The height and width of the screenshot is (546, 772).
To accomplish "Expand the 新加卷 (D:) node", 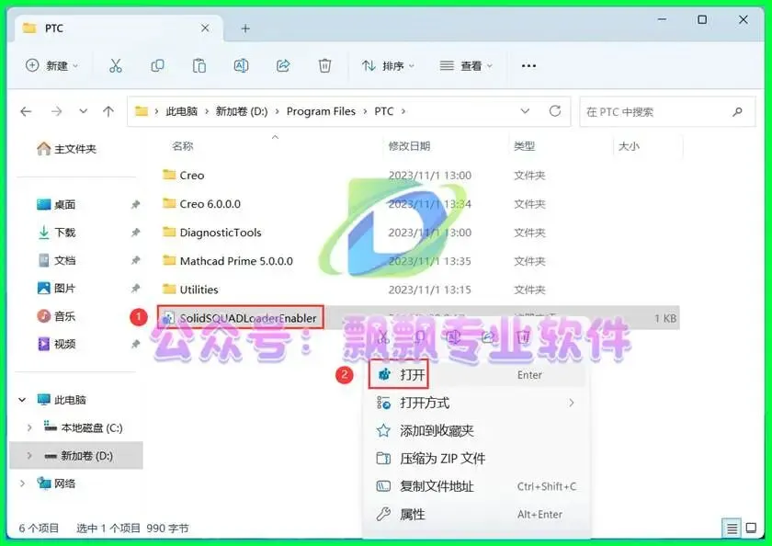I will (29, 456).
